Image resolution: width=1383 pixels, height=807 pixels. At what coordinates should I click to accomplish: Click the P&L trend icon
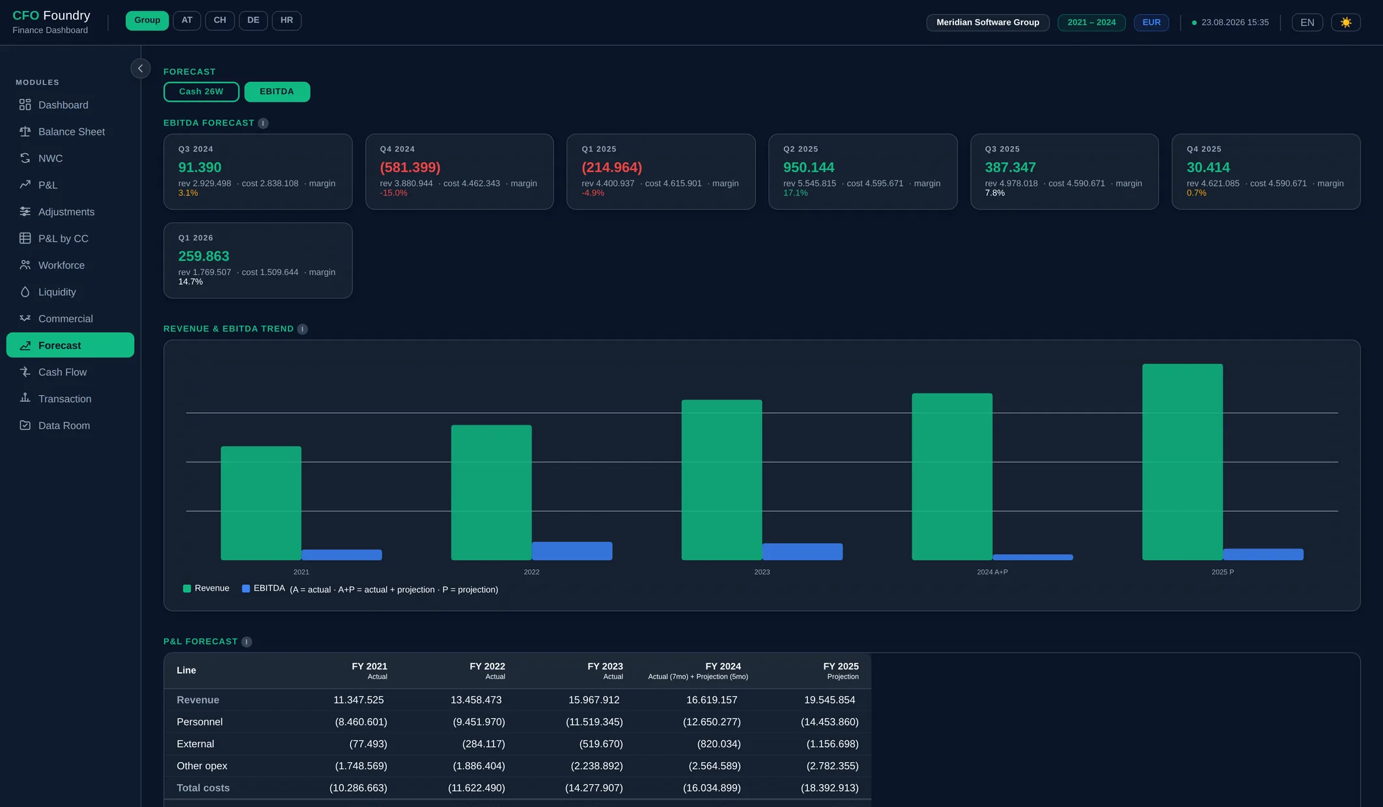point(25,185)
